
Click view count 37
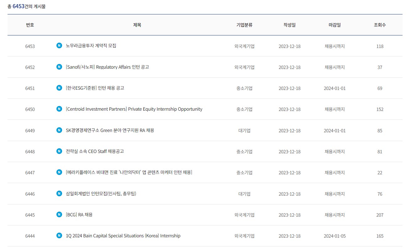click(380, 67)
